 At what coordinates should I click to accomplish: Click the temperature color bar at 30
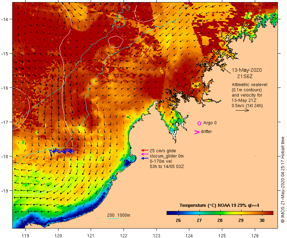tap(262, 213)
